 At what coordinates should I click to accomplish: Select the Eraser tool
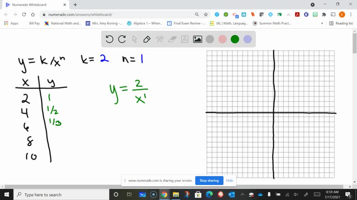(x=172, y=39)
